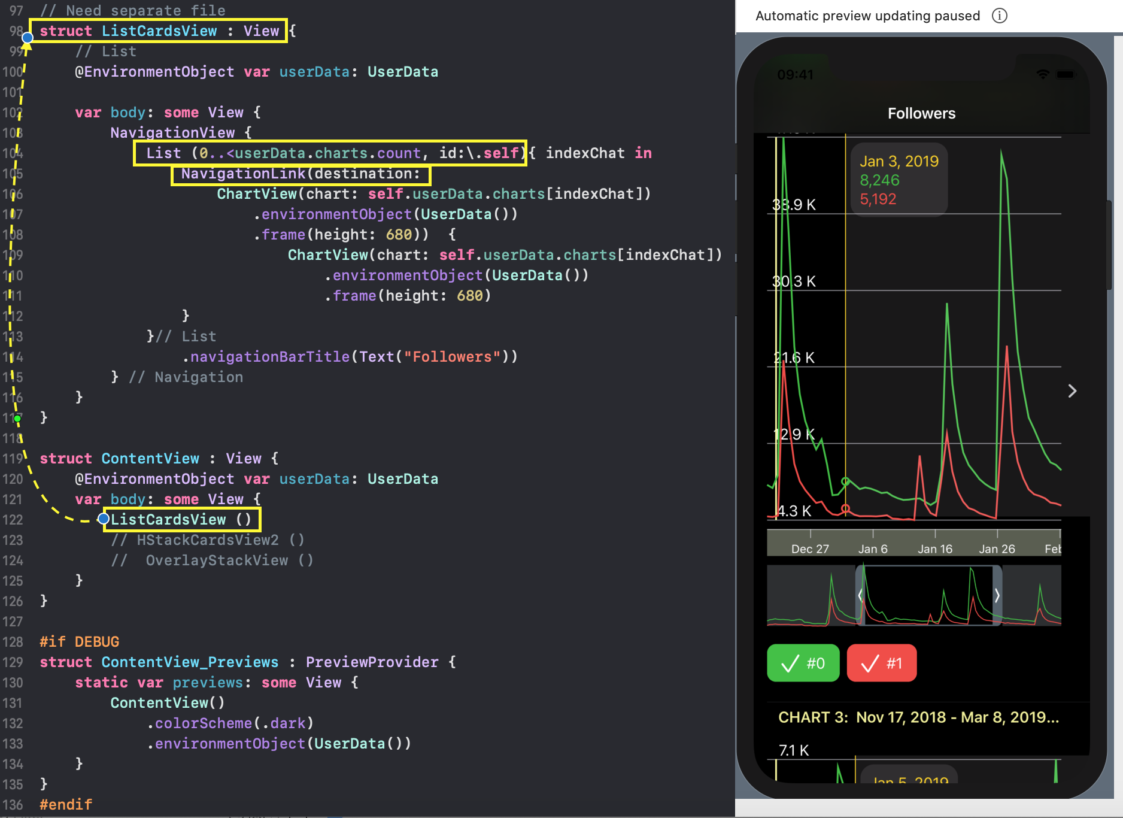
Task: Toggle the green #0 series button
Action: tap(803, 663)
